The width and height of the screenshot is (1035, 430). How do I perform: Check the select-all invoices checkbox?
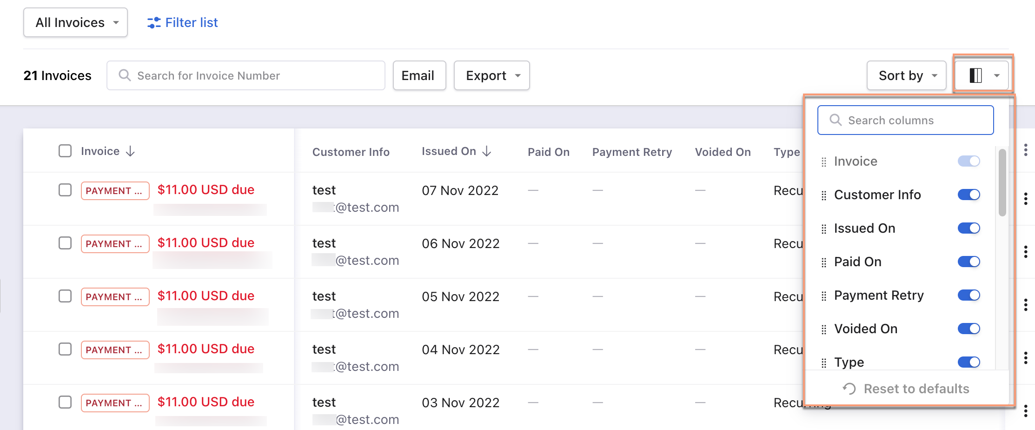click(65, 151)
